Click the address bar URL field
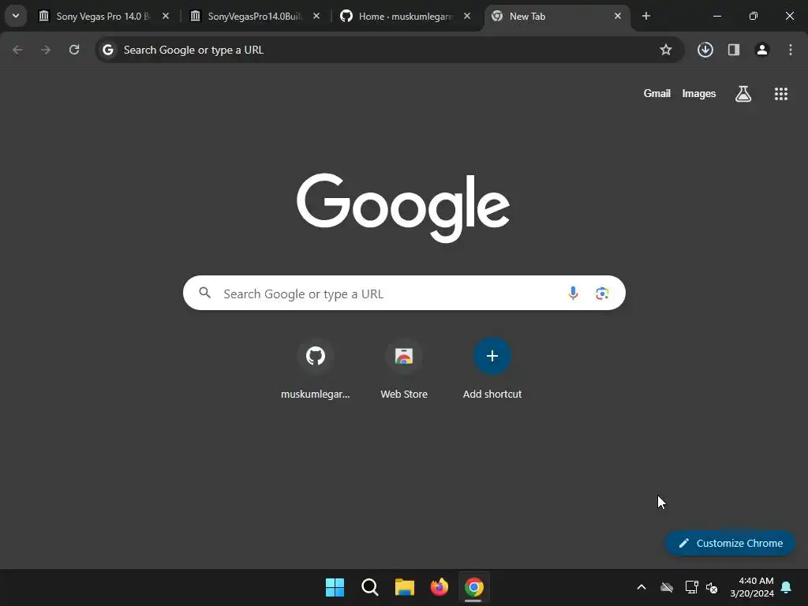 coord(390,50)
